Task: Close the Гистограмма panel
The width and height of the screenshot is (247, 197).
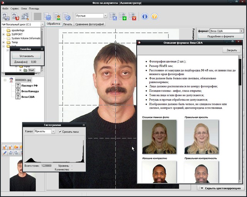Action: click(84, 125)
